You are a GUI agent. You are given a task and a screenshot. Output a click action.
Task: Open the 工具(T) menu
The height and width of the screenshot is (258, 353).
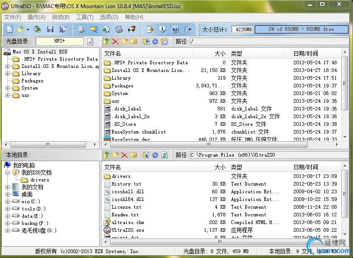point(85,17)
